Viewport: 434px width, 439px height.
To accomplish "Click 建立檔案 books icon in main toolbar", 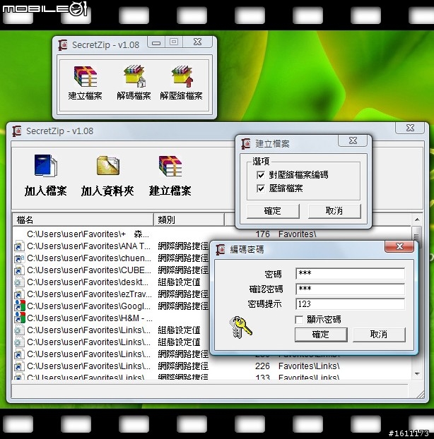I will 170,166.
